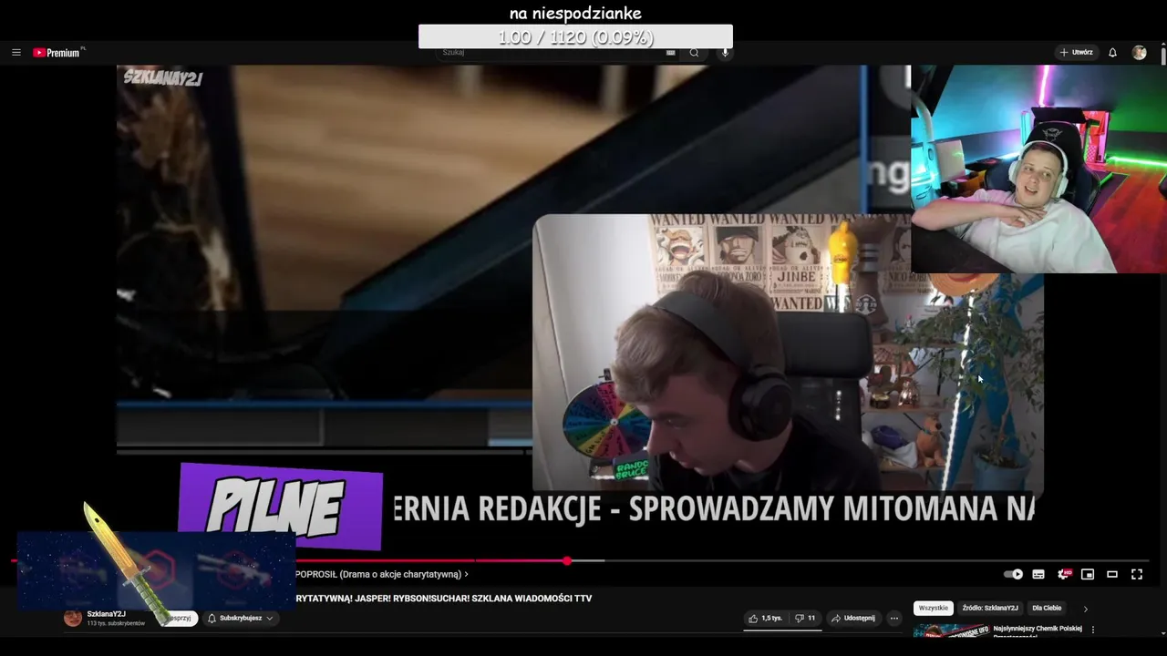Image resolution: width=1167 pixels, height=656 pixels.
Task: Open the YouTube hamburger guide menu
Action: (x=15, y=53)
